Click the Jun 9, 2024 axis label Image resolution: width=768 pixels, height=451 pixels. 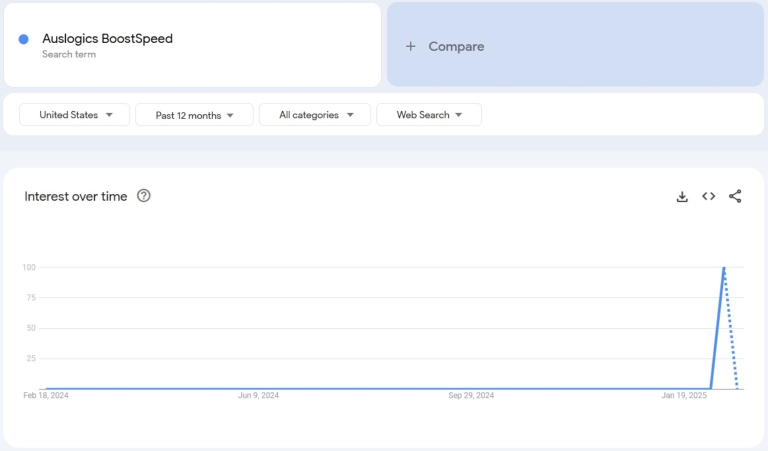click(x=258, y=395)
